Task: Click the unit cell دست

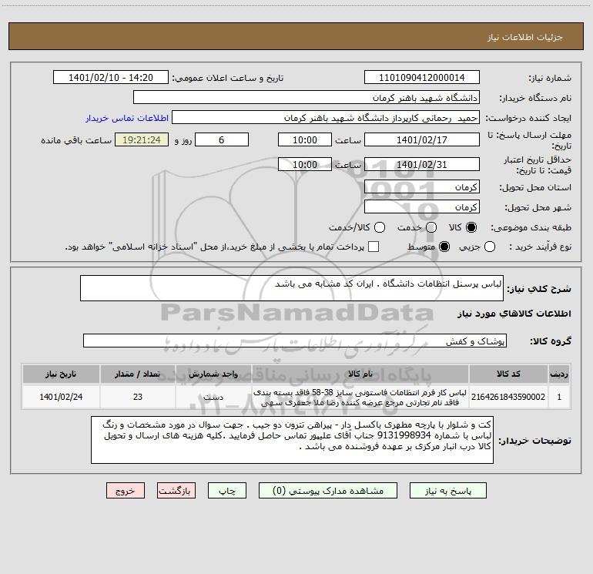Action: tap(213, 397)
